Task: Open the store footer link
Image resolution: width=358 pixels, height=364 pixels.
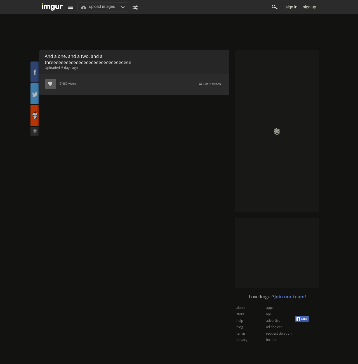Action: pos(240,314)
